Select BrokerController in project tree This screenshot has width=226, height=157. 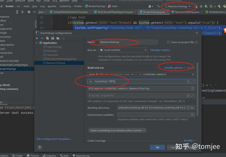point(9,61)
